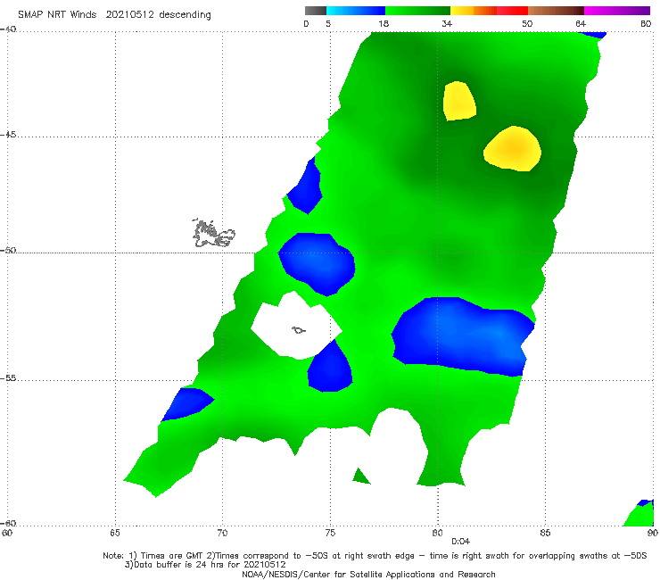Click the gray 0–5 segment of the color bar
Viewport: 660px width, 580px height.
coord(315,11)
